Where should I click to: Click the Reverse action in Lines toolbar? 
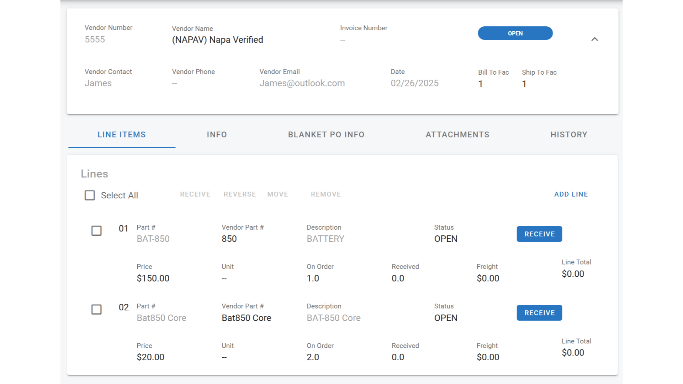[x=239, y=194]
